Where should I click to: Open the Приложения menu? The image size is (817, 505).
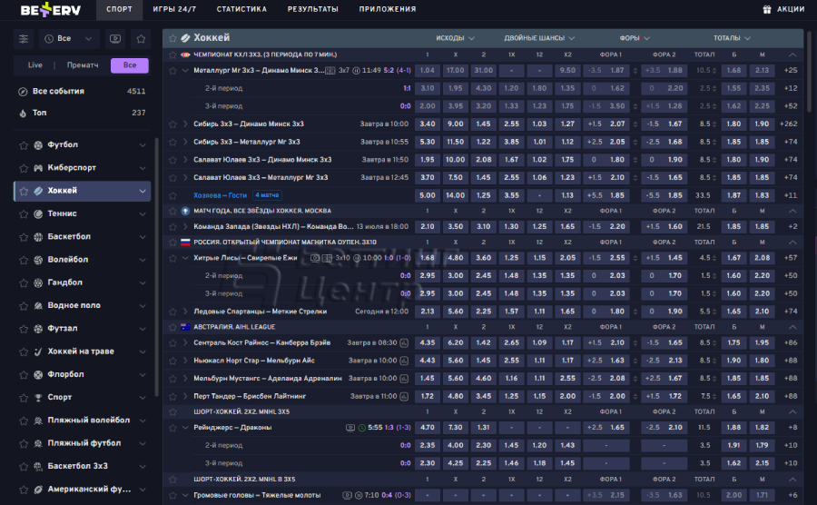(x=387, y=9)
